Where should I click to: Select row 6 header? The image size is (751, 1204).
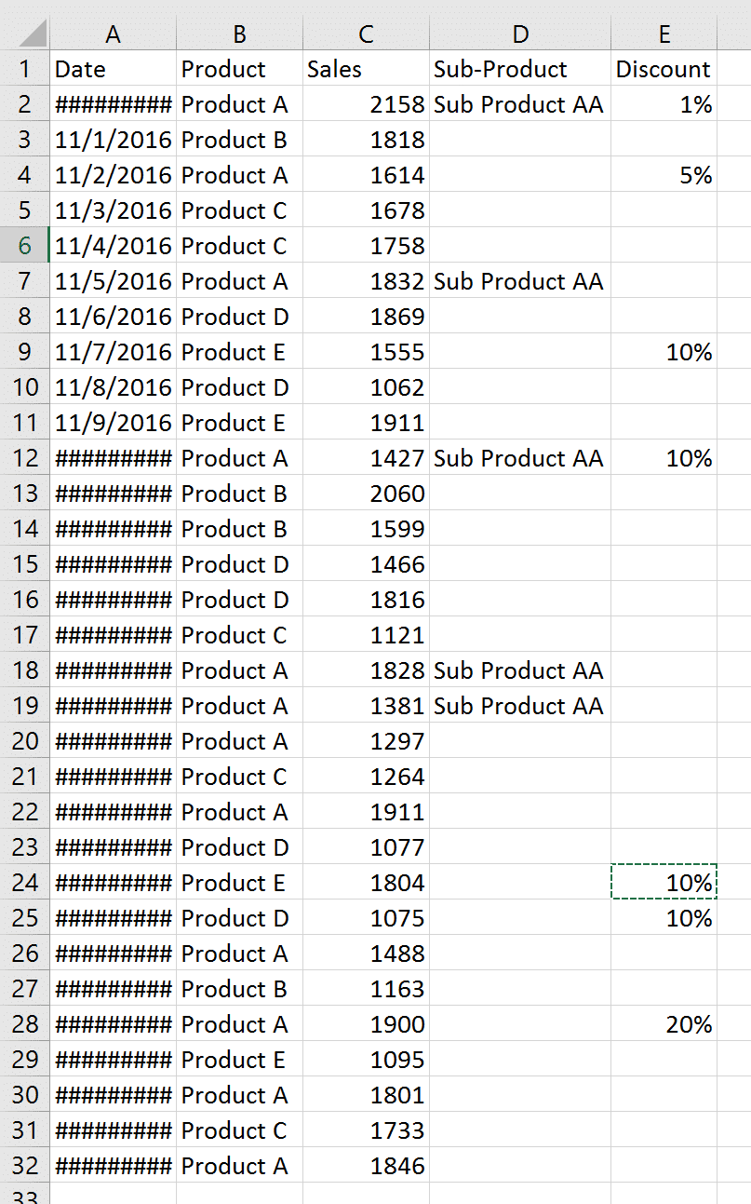pos(25,246)
